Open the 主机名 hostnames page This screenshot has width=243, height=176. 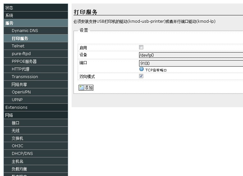[36, 161]
